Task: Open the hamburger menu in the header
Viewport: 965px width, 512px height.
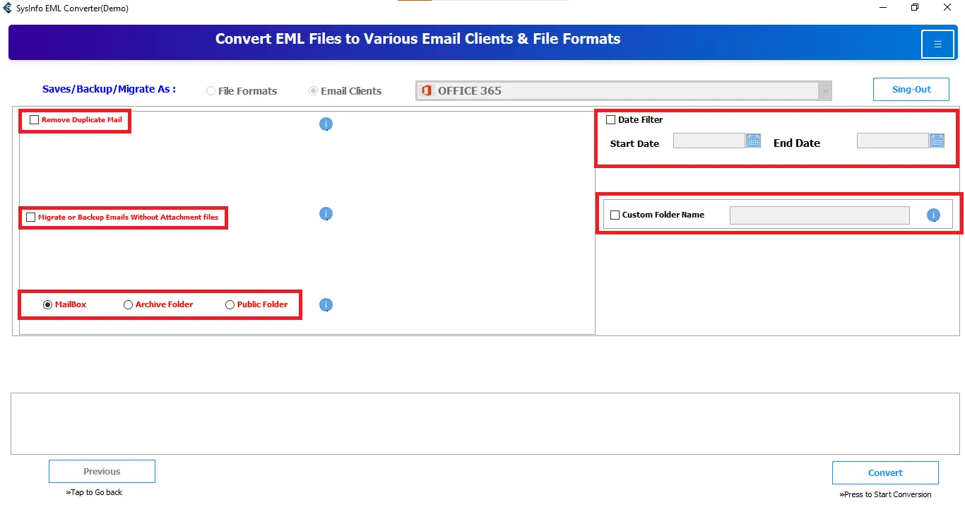Action: [x=937, y=44]
